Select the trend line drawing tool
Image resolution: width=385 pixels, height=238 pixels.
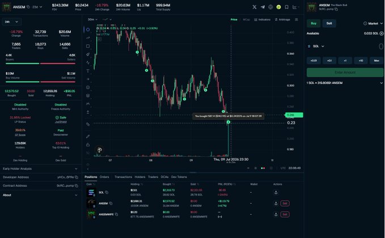point(88,38)
